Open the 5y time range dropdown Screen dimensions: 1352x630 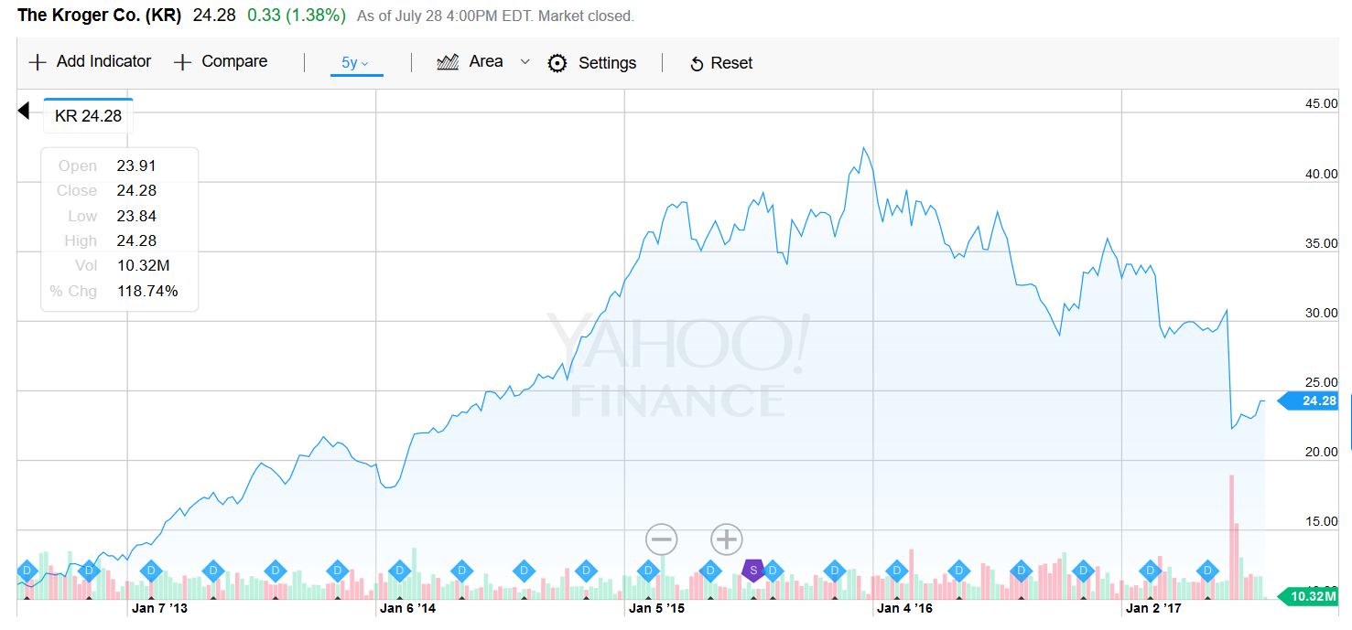(x=355, y=63)
